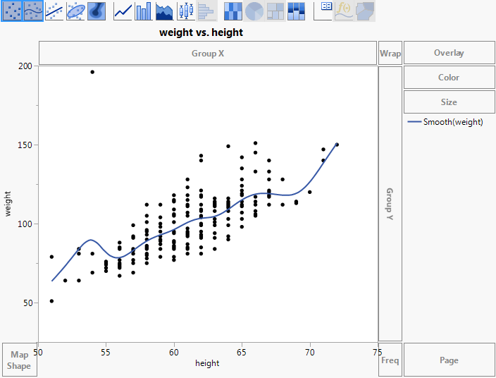The width and height of the screenshot is (496, 378).
Task: Click the Y axis tick label 200
Action: (x=25, y=66)
